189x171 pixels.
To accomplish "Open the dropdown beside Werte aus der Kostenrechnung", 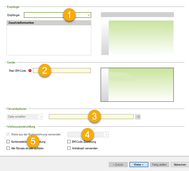I will tap(106, 134).
